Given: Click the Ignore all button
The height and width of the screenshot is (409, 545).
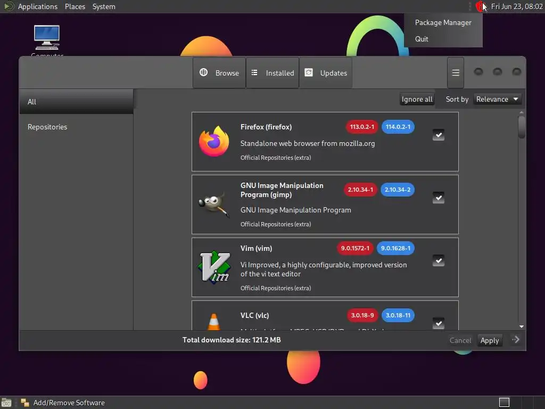Looking at the screenshot, I should [x=417, y=99].
